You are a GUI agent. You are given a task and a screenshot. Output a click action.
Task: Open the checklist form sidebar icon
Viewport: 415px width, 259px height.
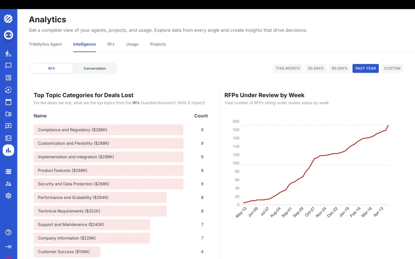click(9, 138)
